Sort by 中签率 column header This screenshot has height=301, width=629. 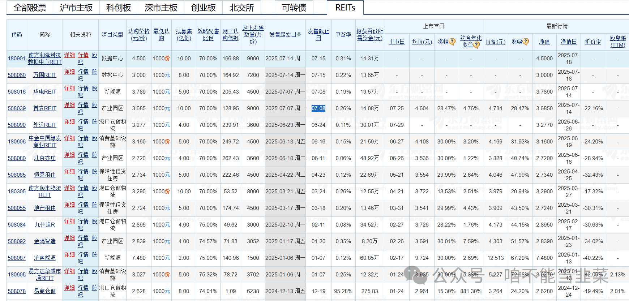(343, 35)
